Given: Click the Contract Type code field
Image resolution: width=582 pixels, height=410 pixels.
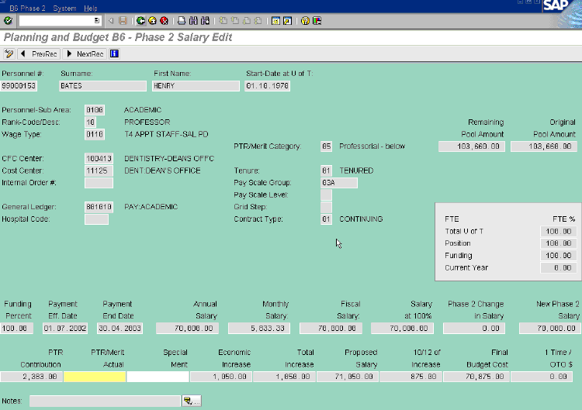Looking at the screenshot, I should tap(326, 219).
